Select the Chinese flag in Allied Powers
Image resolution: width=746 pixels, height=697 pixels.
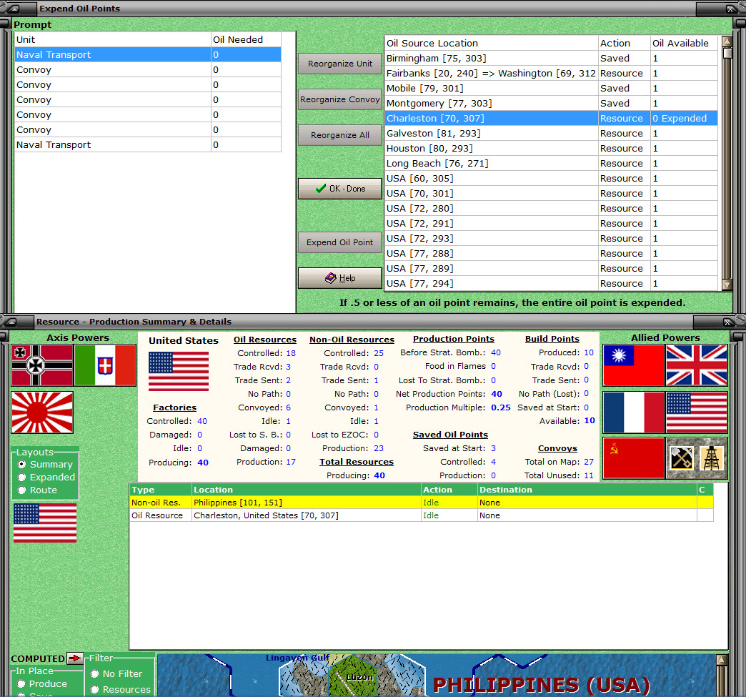tap(633, 365)
